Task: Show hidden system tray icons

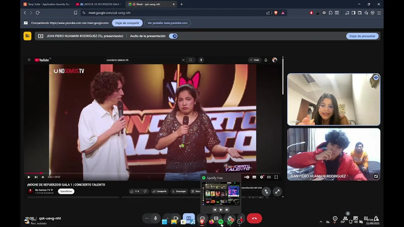Action: pos(321,222)
